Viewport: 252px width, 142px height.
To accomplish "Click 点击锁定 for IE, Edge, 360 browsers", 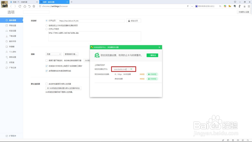I will coord(152,74).
